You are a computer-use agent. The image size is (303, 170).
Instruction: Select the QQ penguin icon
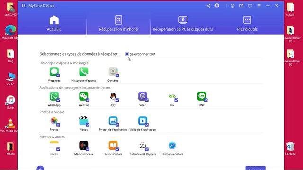click(x=113, y=96)
